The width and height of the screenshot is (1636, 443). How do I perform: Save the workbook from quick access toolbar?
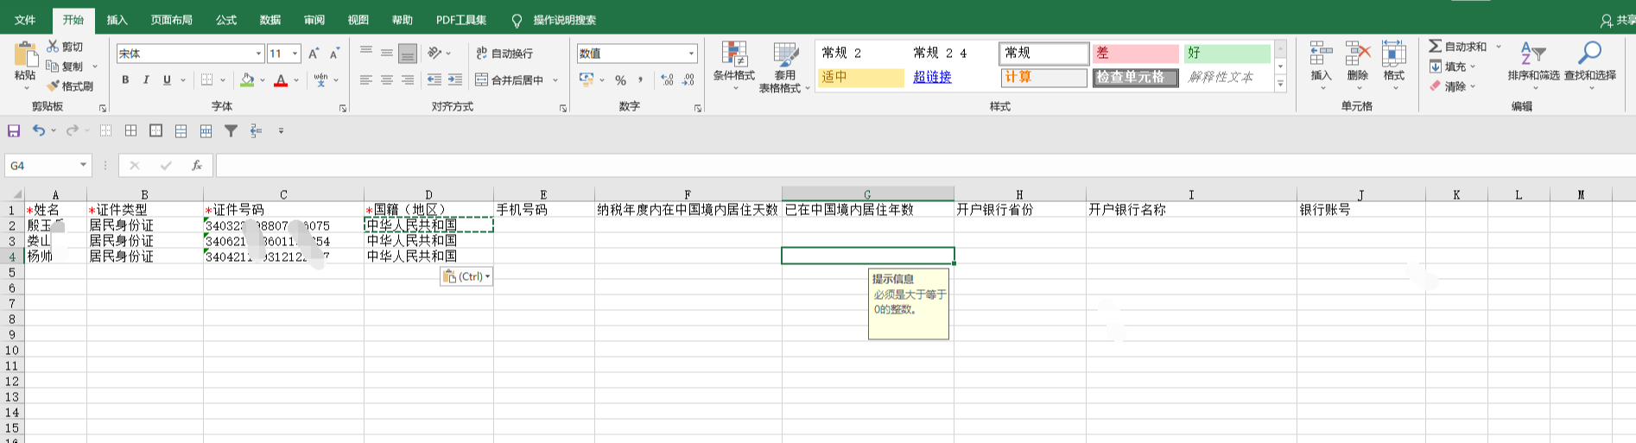click(14, 130)
